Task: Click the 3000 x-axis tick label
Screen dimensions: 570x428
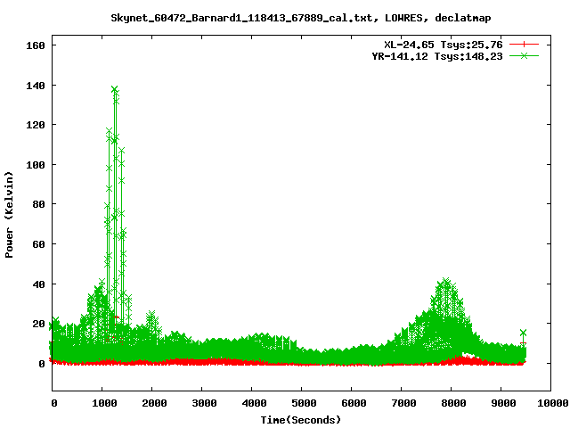Action: point(204,403)
